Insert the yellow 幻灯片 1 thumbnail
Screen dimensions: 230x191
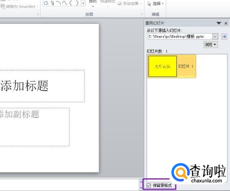coord(171,66)
